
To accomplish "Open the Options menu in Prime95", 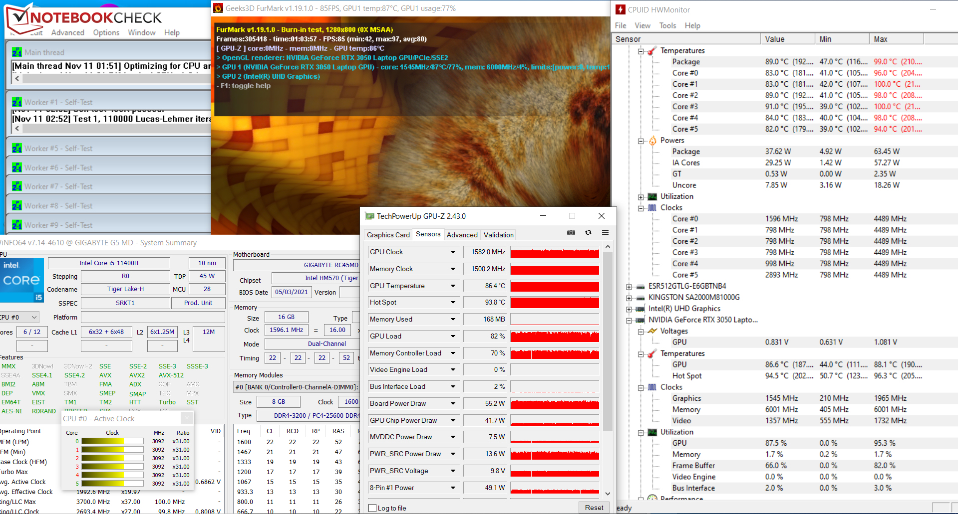I will [106, 32].
